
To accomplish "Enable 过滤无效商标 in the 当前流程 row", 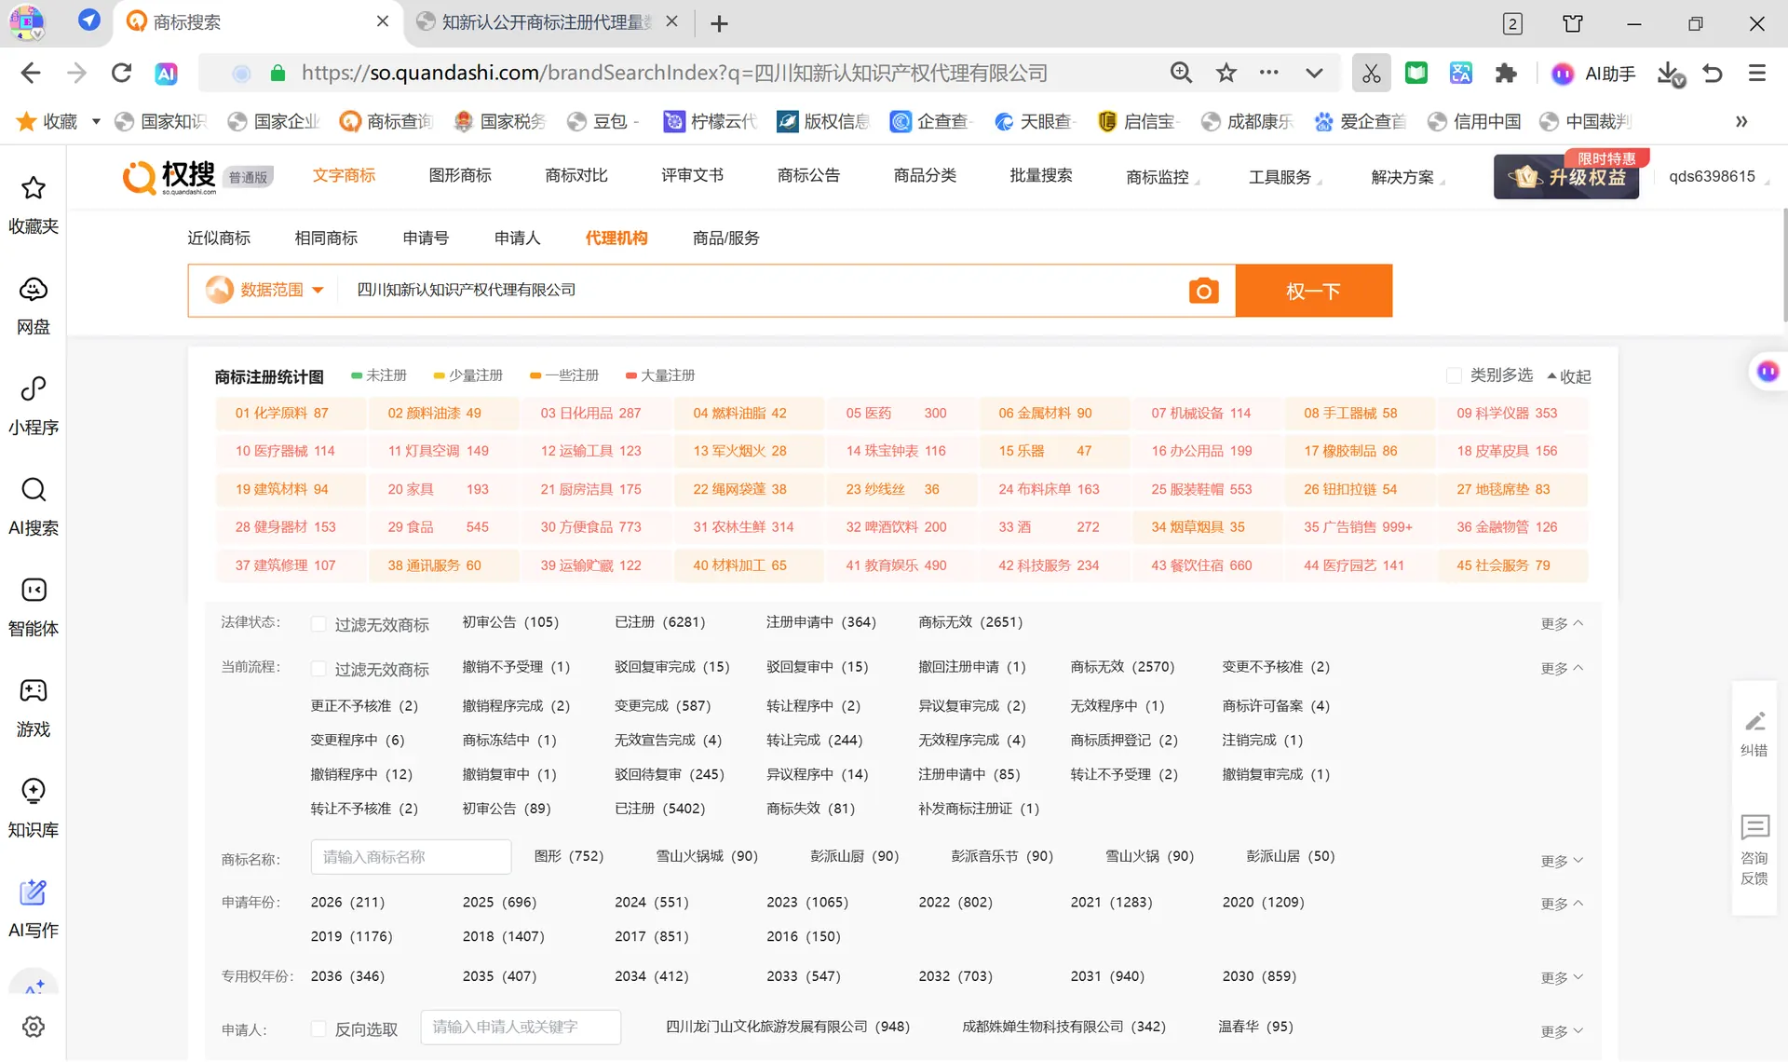I will tap(318, 669).
